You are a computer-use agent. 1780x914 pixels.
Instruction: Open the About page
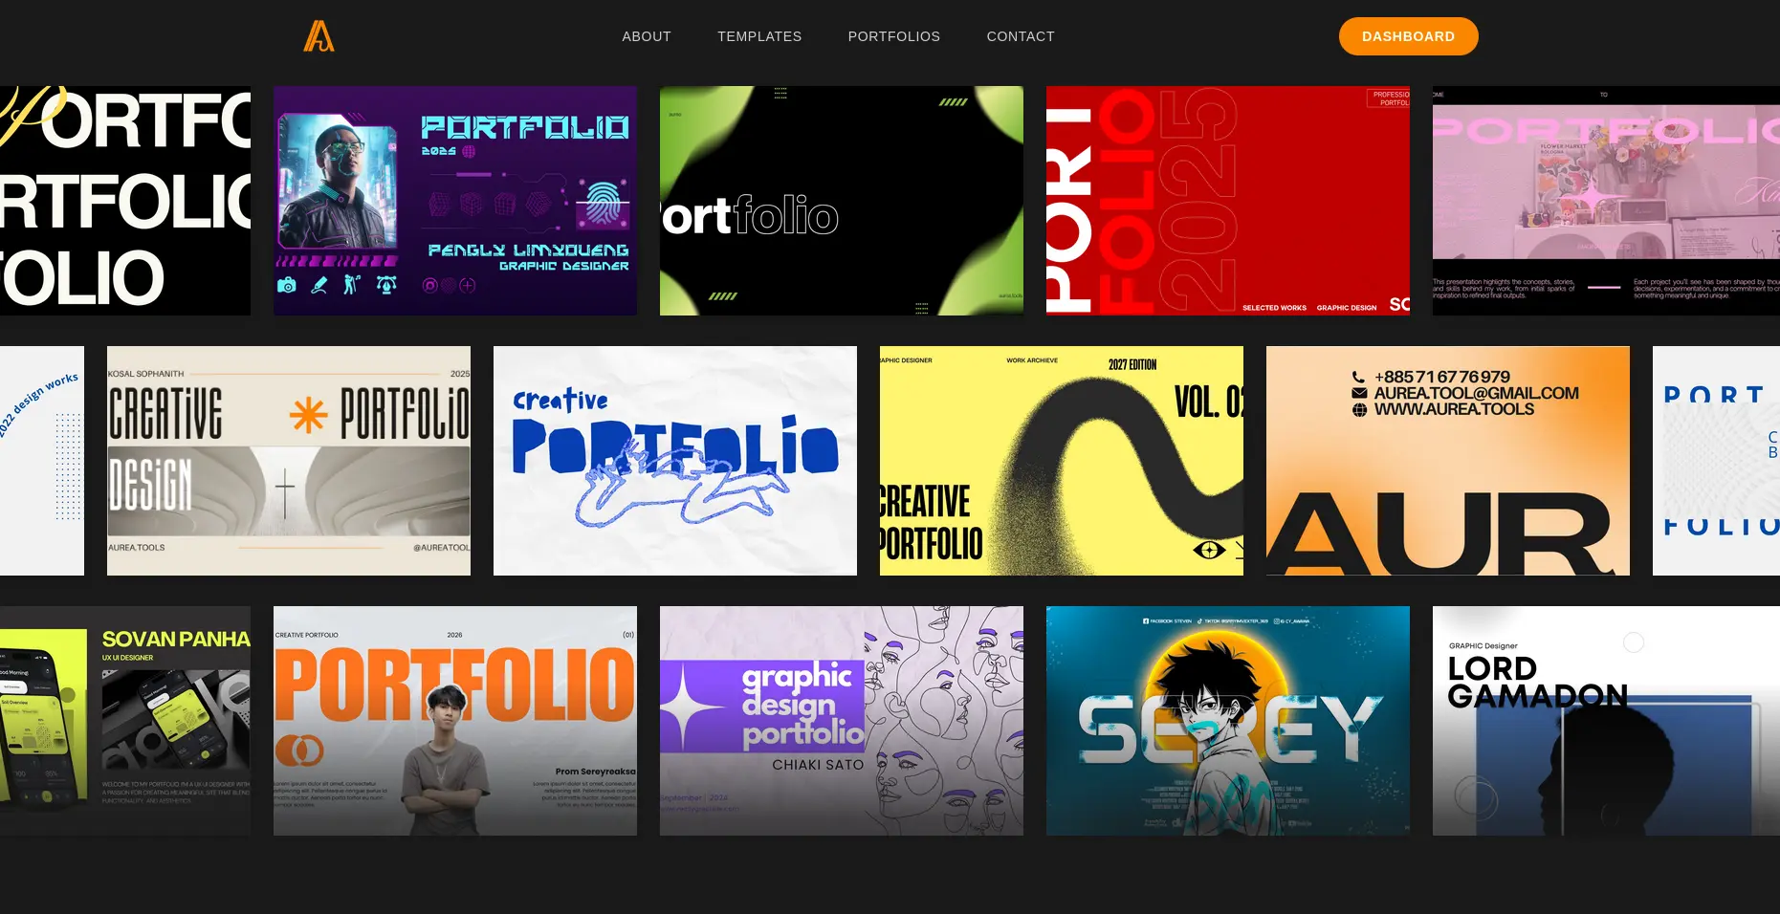tap(647, 36)
